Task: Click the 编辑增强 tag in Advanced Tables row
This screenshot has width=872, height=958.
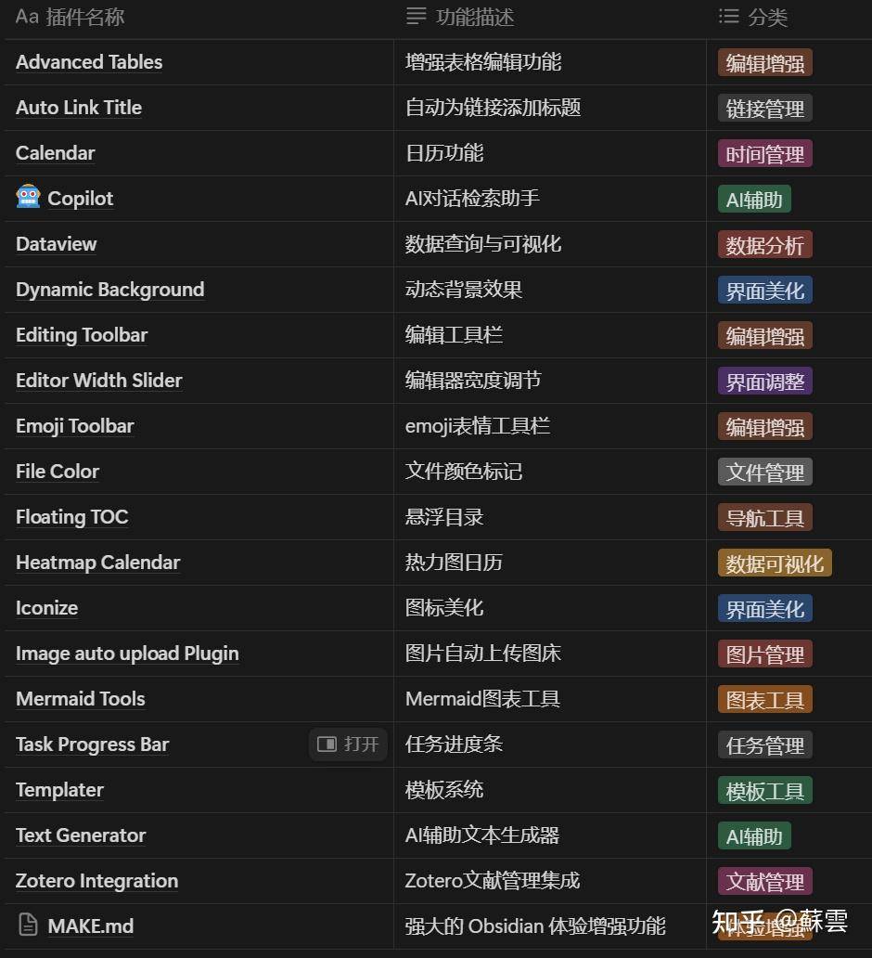Action: pos(765,62)
